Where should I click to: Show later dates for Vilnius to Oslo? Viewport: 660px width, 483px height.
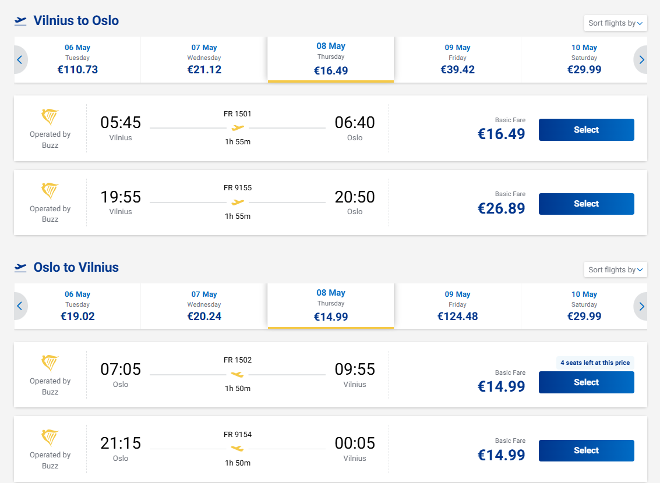tap(641, 60)
